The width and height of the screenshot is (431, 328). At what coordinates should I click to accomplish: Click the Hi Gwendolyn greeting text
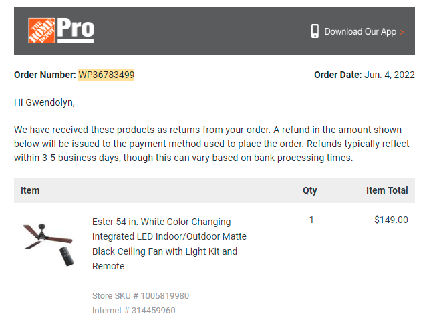[x=44, y=102]
